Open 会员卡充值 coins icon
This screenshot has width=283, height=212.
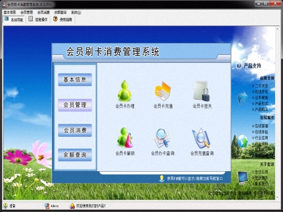click(x=163, y=91)
